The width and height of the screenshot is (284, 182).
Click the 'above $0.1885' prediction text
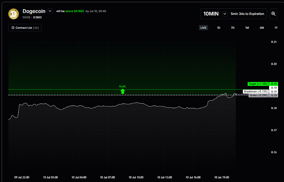pyautogui.click(x=75, y=11)
